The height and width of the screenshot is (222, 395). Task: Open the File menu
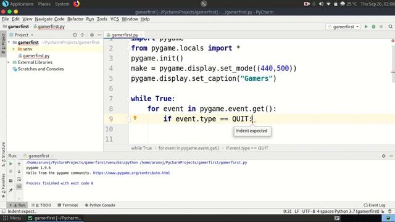pyautogui.click(x=5, y=19)
